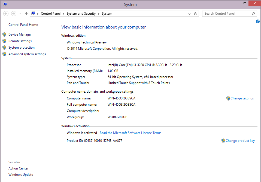Refresh the System page
The image size is (261, 182).
pos(195,14)
